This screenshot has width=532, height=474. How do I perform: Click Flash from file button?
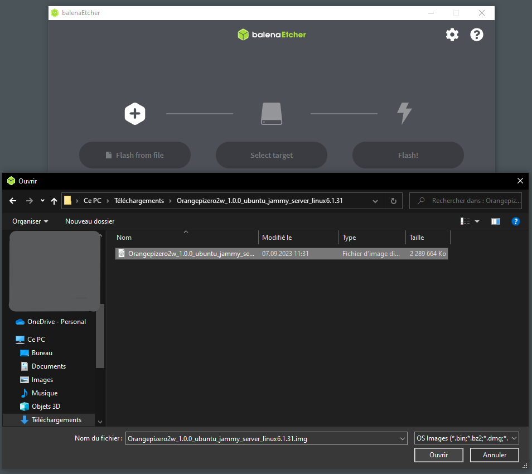coord(135,155)
